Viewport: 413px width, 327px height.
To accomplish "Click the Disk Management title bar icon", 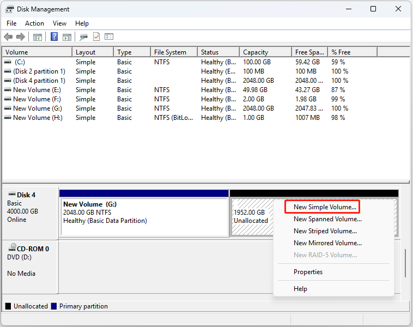I will (x=9, y=9).
